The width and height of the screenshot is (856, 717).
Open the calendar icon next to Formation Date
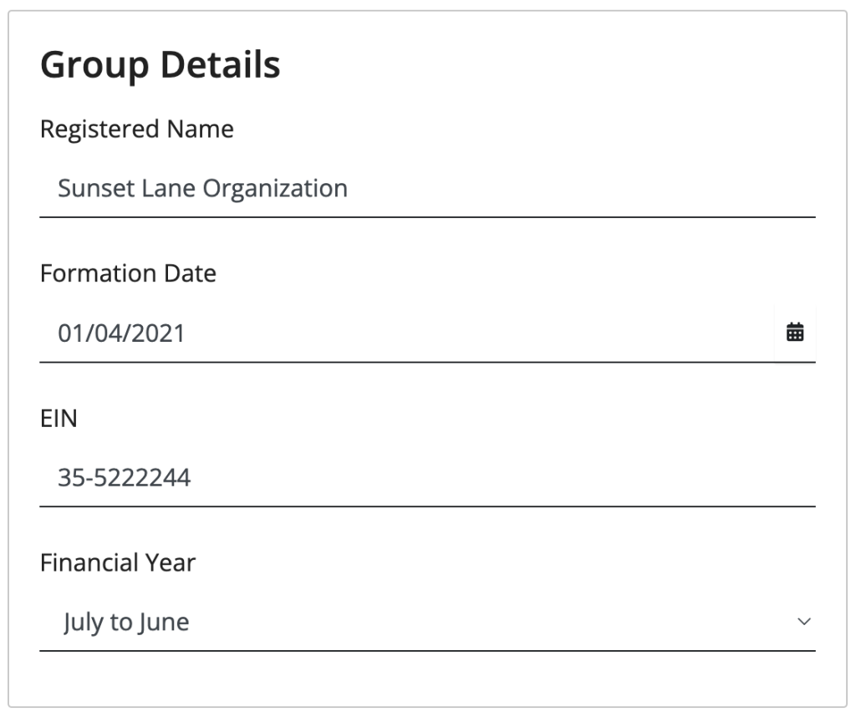point(793,332)
